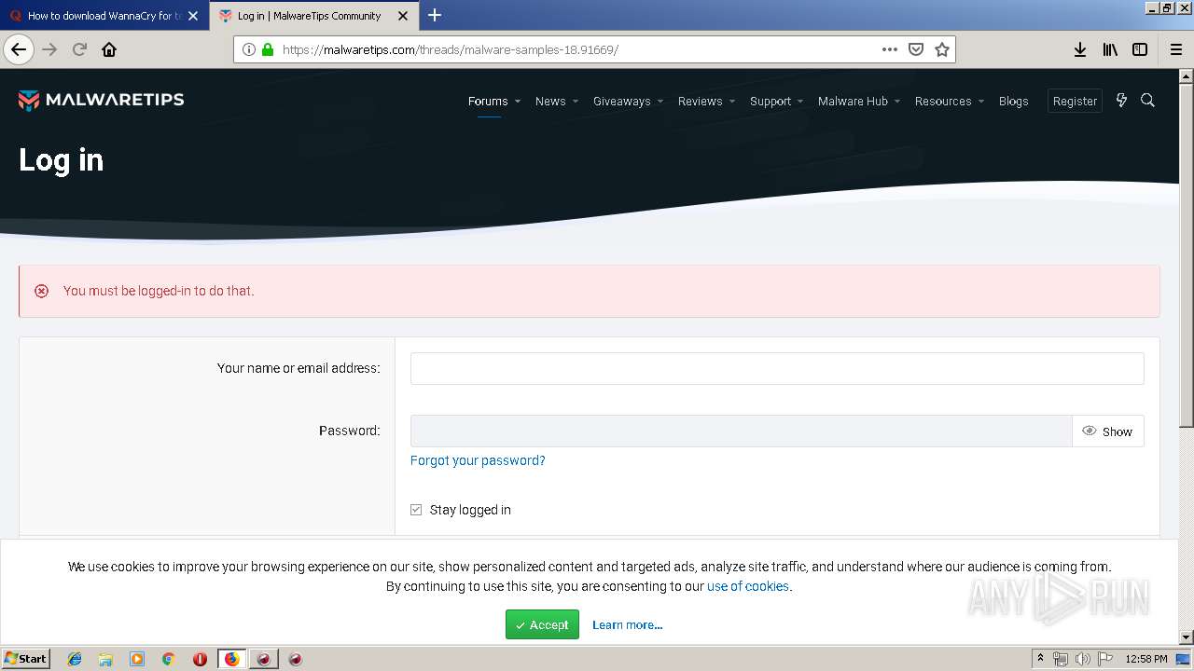This screenshot has width=1194, height=671.
Task: Show hidden system tray icons
Action: (1040, 659)
